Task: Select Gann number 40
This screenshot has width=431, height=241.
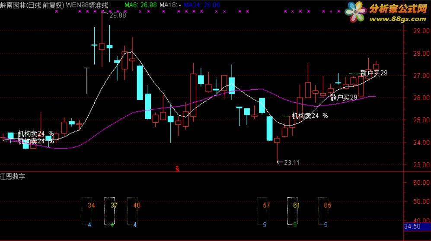Action: [x=137, y=205]
